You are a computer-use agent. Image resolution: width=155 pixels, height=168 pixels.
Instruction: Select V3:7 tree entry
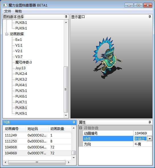[x=19, y=57]
